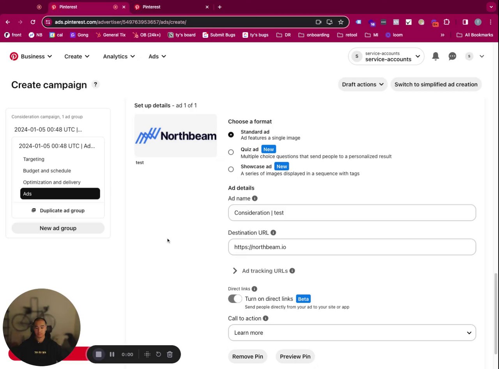Click the Pinterest logo in Business header
Viewport: 499px width, 369px height.
click(x=14, y=56)
